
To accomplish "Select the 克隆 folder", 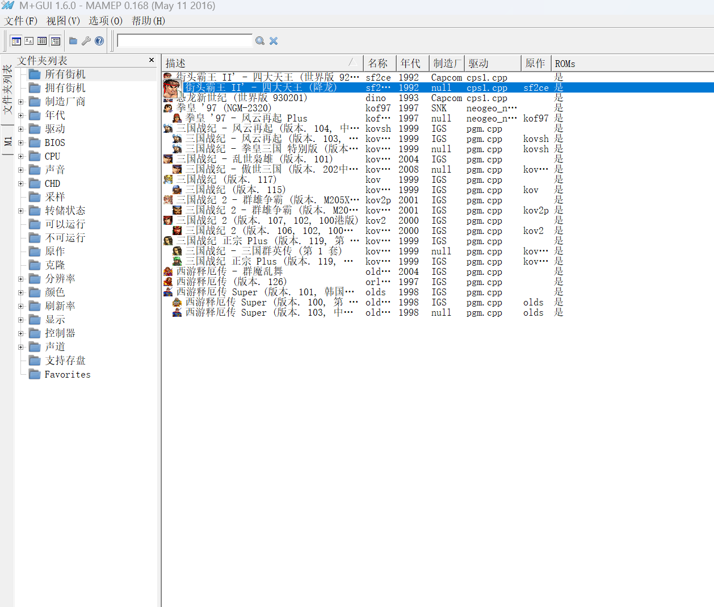I will (x=54, y=265).
